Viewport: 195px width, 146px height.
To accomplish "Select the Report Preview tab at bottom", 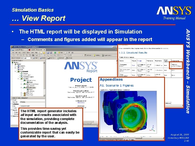I will pos(129,140).
